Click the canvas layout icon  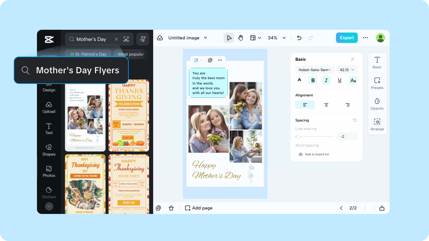coord(253,38)
